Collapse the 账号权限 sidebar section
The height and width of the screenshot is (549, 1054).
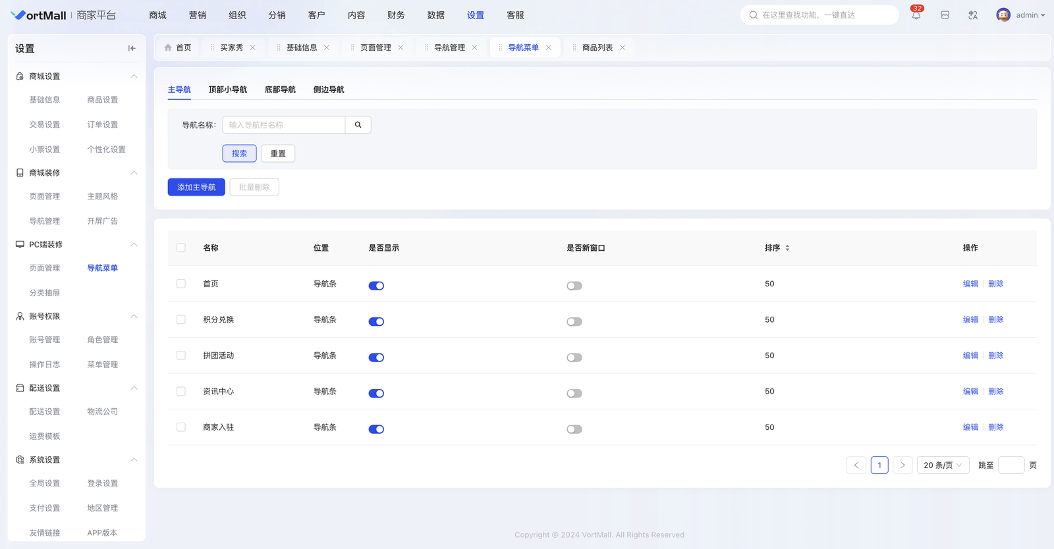134,317
